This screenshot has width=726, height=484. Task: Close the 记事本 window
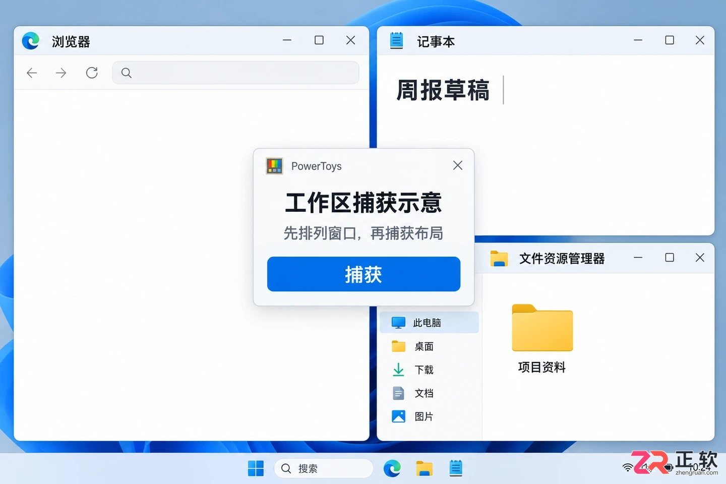pyautogui.click(x=700, y=40)
